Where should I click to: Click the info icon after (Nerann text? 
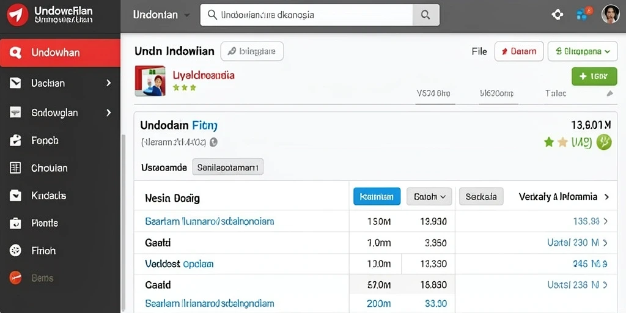coord(213,142)
